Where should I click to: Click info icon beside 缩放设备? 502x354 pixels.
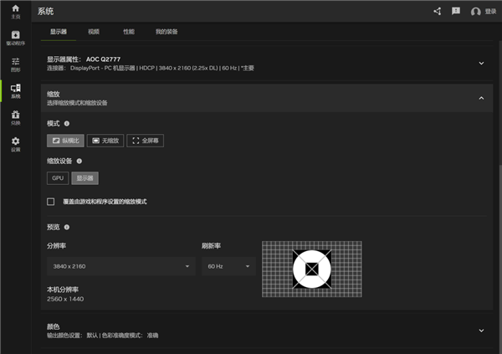pos(79,161)
